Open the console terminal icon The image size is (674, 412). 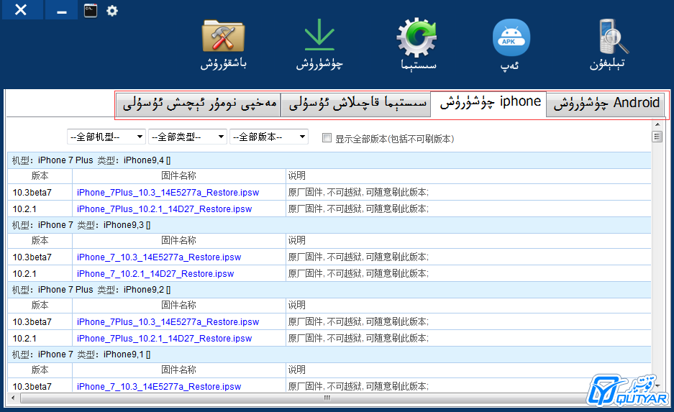90,10
